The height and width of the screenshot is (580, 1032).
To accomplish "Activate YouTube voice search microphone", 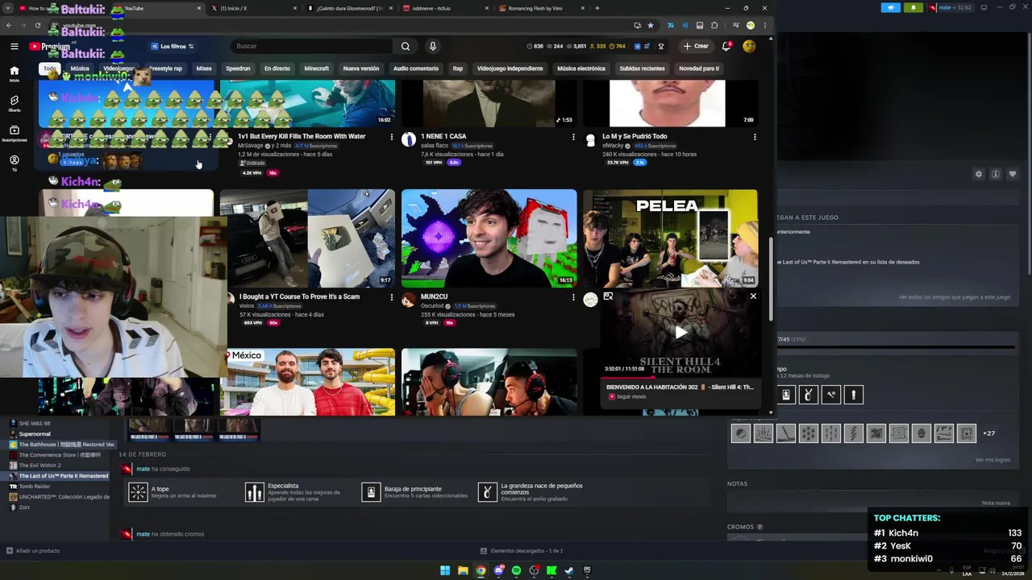I will pyautogui.click(x=432, y=46).
